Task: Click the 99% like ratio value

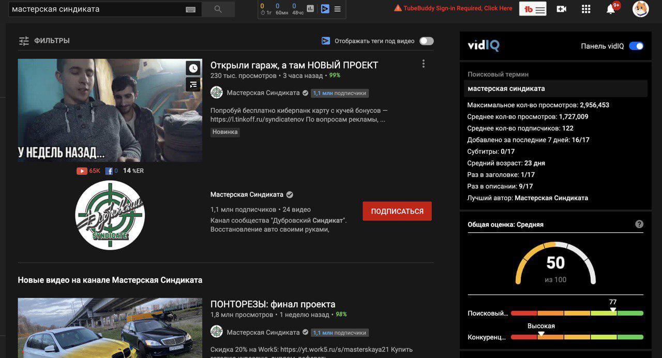Action: coord(335,76)
